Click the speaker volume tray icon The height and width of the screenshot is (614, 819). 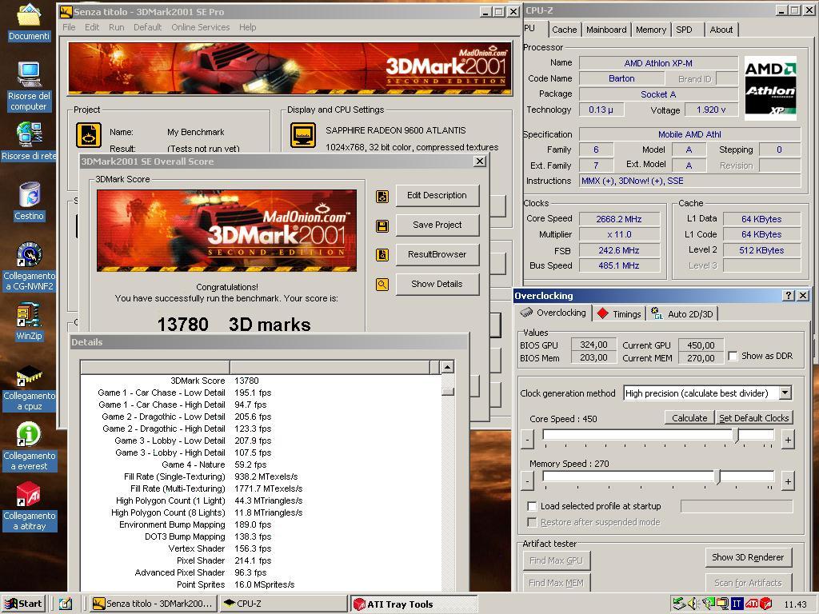point(693,604)
